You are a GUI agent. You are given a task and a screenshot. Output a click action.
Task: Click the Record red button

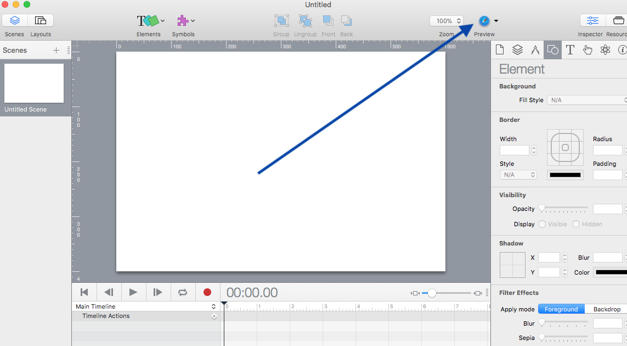207,292
